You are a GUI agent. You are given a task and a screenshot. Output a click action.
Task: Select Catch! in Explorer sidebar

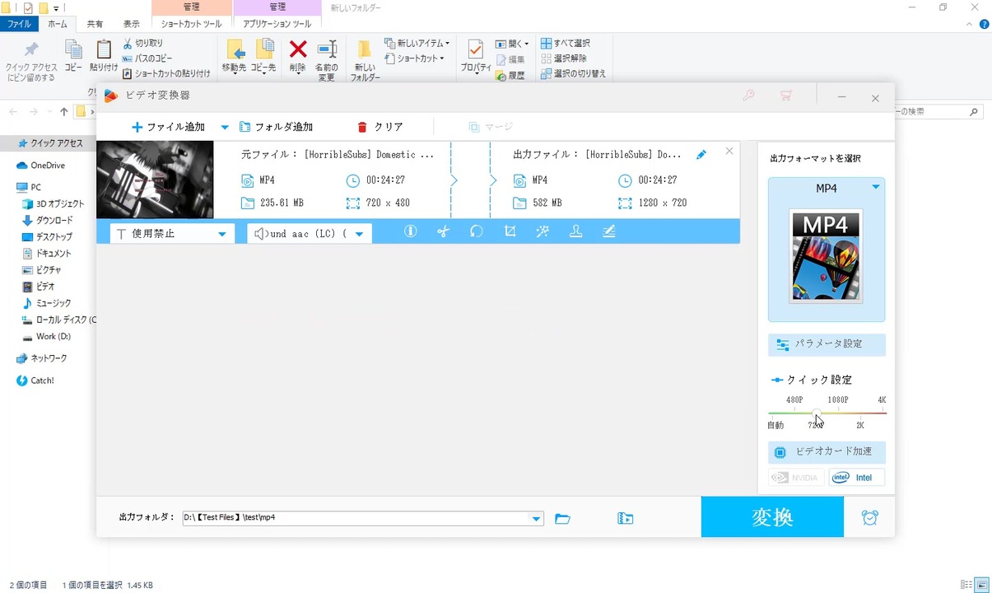point(35,381)
